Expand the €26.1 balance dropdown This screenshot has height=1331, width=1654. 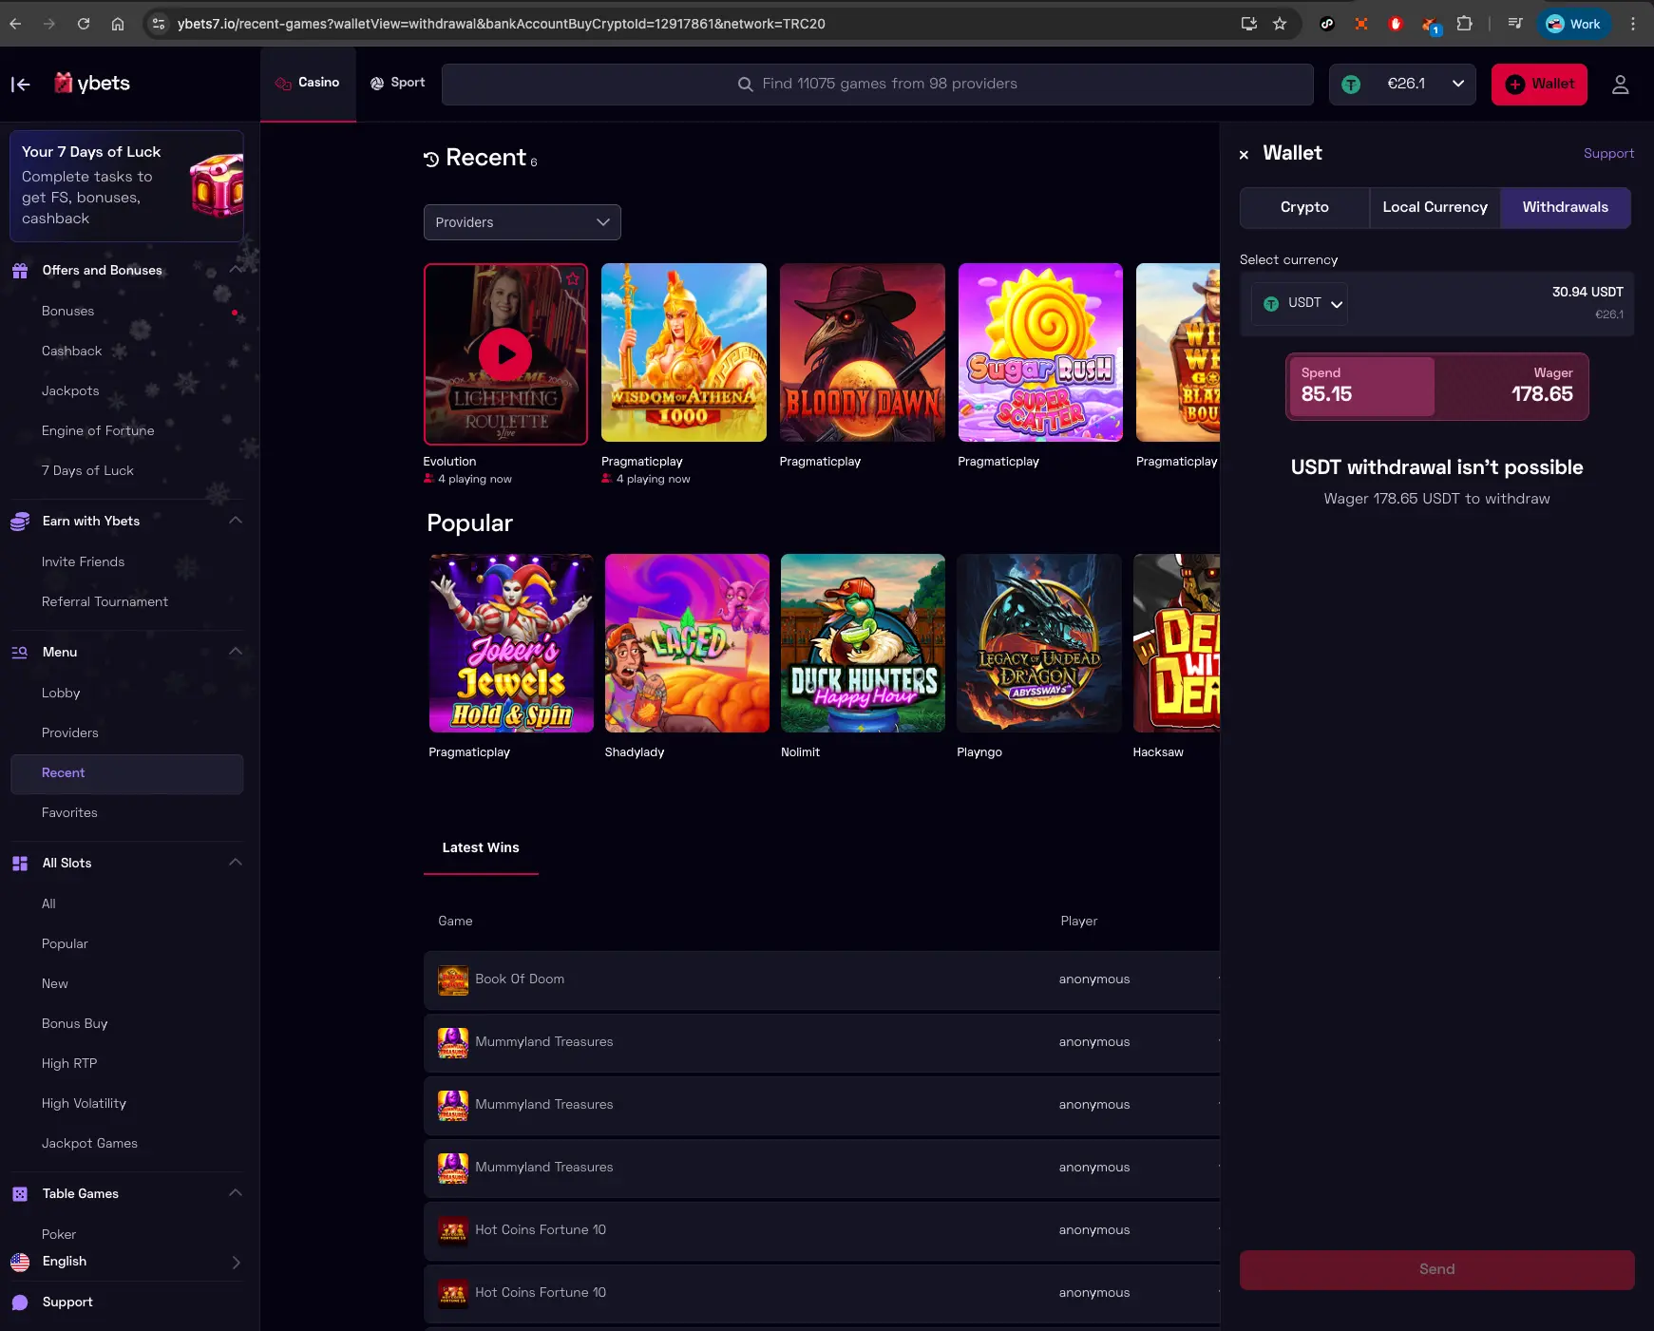[x=1458, y=85]
